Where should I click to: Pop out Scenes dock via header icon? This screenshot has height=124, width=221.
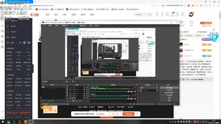click(x=64, y=85)
